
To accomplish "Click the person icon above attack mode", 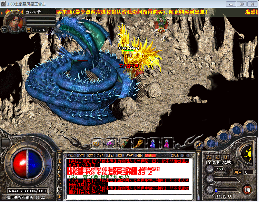I will pyautogui.click(x=218, y=157).
